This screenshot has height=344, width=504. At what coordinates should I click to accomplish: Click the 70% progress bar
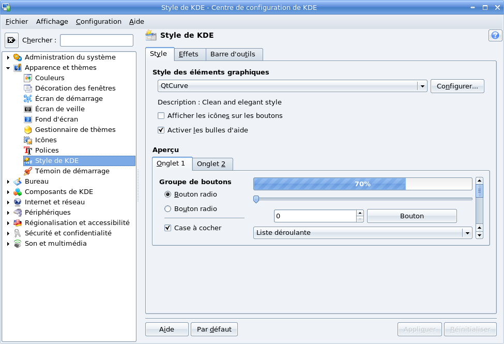[363, 184]
